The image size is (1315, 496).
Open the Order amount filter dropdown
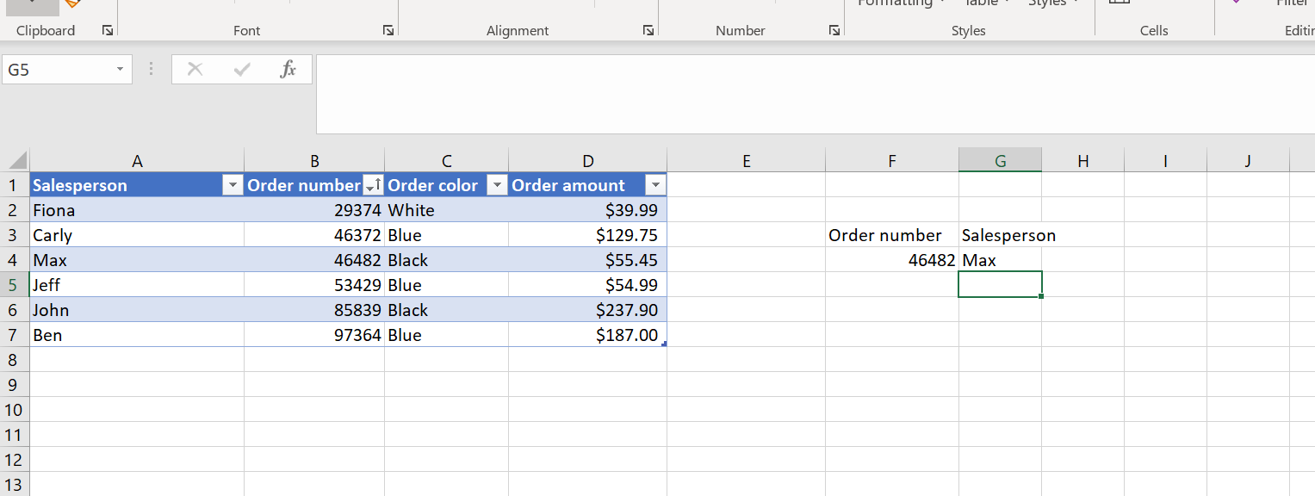coord(655,185)
